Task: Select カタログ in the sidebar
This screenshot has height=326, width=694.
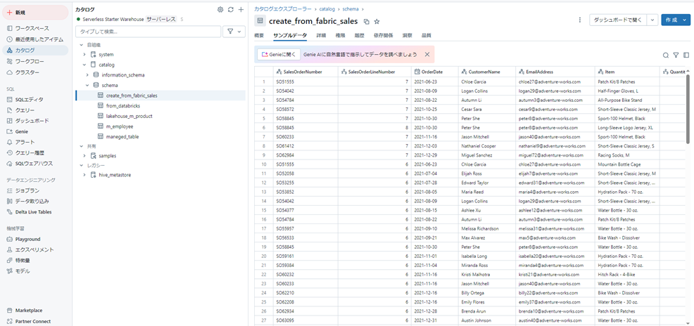Action: 35,51
